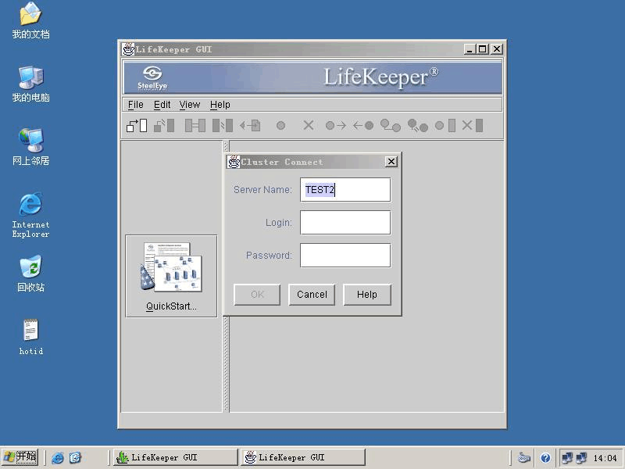Open the 开始 Start menu
The height and width of the screenshot is (469, 625).
point(20,457)
